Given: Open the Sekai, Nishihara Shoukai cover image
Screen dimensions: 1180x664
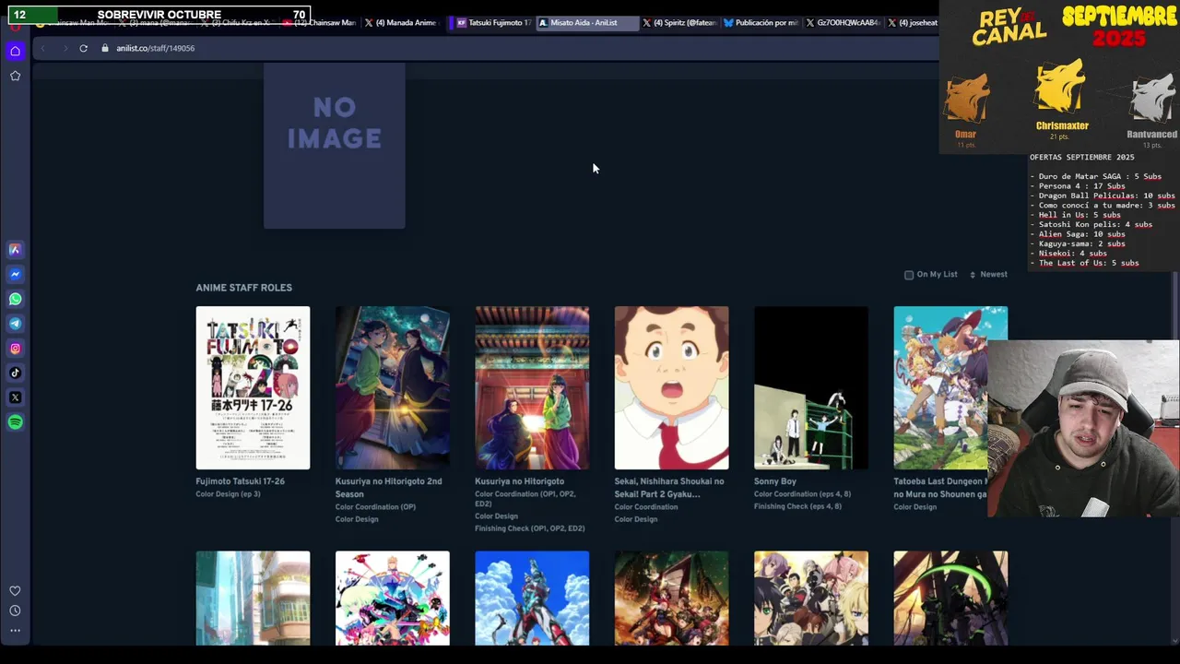Looking at the screenshot, I should tap(671, 388).
